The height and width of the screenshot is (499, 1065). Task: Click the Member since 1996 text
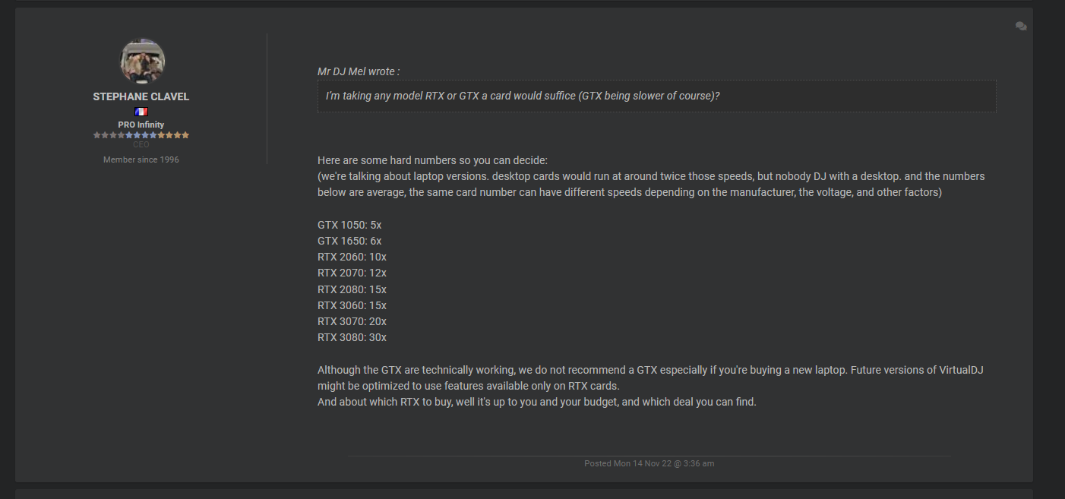pos(141,159)
